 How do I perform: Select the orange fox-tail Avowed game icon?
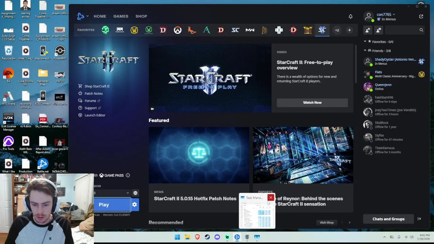(192, 30)
